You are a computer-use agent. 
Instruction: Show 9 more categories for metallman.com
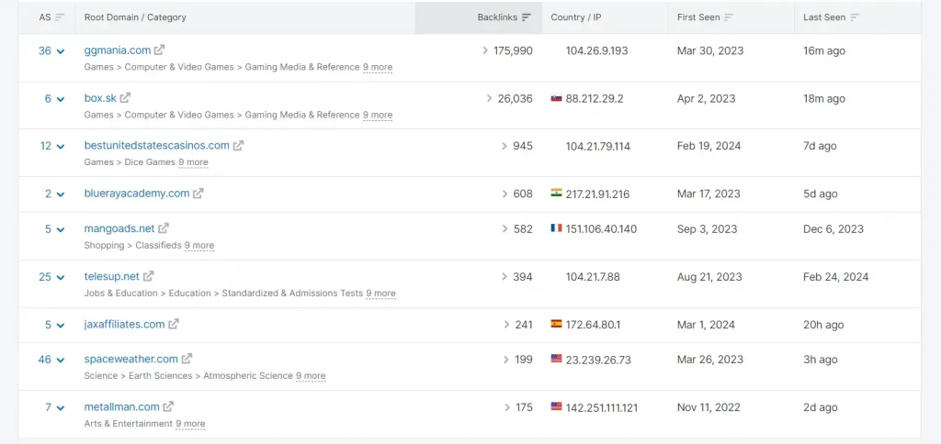coord(190,424)
